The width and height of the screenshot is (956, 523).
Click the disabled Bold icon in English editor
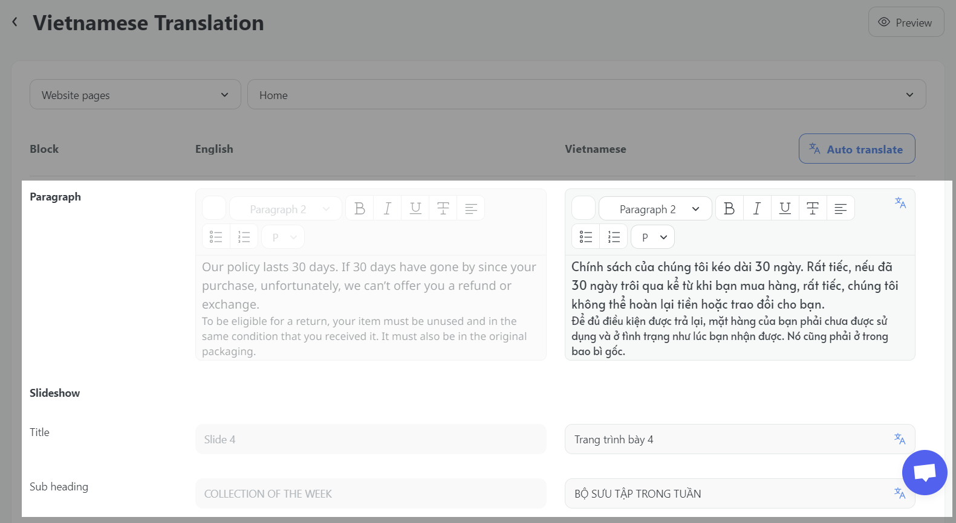click(360, 208)
